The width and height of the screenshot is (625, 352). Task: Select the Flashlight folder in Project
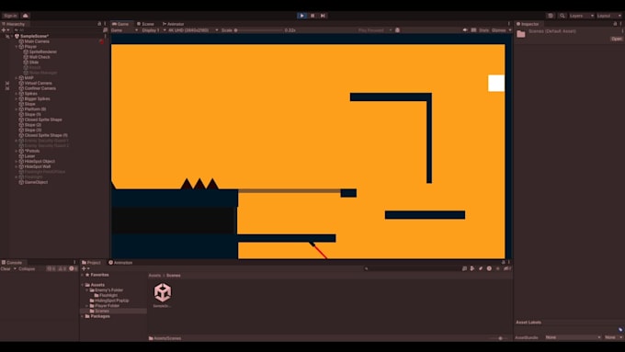108,295
